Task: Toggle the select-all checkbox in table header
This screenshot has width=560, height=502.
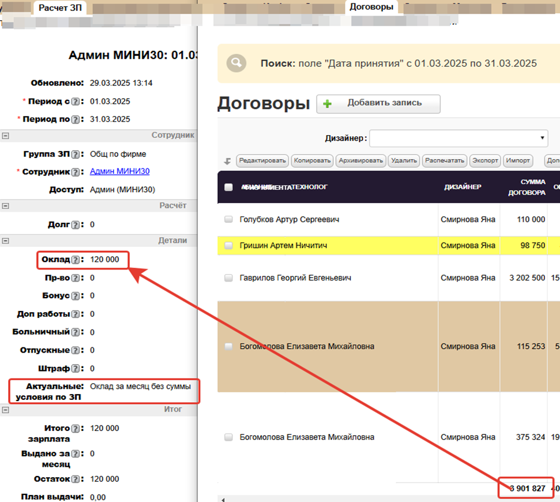Action: [228, 187]
